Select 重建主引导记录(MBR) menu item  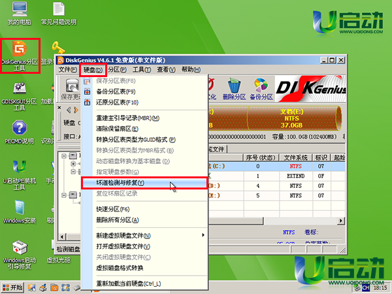coord(145,118)
